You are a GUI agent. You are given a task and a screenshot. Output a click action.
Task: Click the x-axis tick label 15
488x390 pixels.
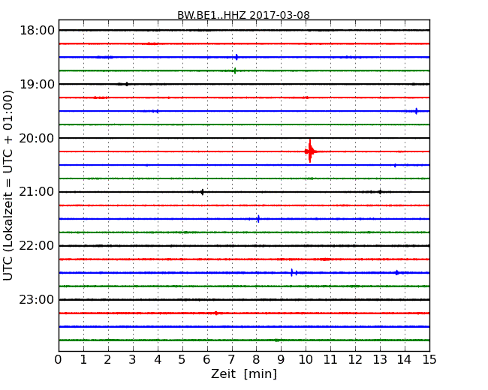429,360
